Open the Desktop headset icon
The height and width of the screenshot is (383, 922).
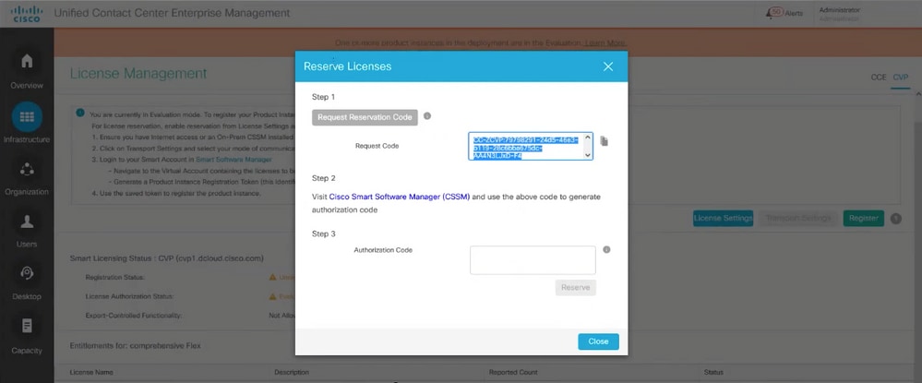tap(27, 273)
